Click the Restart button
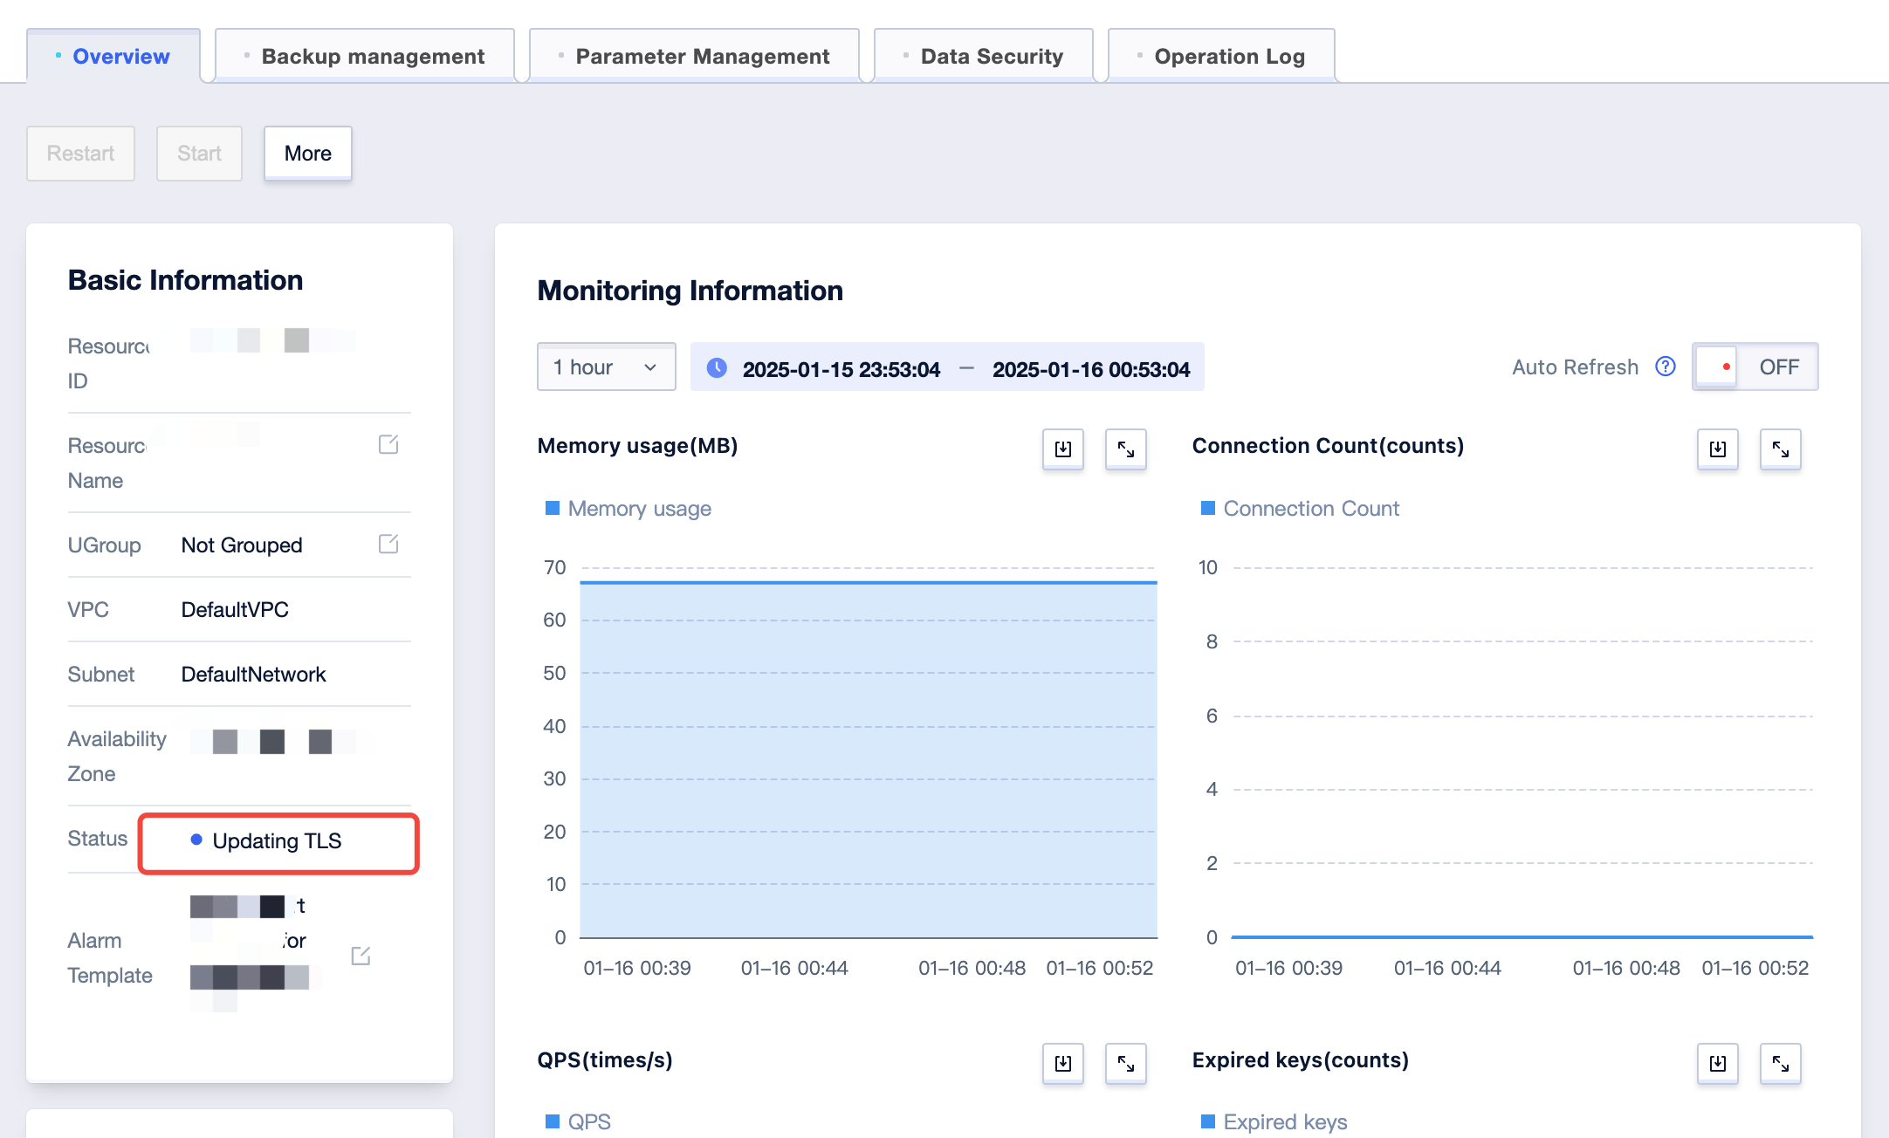 (x=80, y=154)
